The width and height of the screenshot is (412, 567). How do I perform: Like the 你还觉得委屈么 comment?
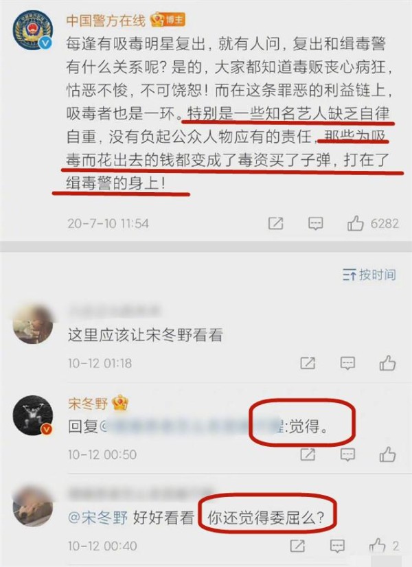[x=377, y=546]
